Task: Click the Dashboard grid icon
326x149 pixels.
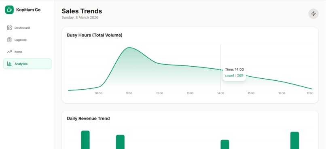Action: (x=9, y=28)
